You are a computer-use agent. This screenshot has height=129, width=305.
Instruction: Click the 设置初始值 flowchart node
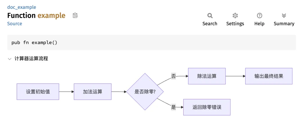click(38, 92)
